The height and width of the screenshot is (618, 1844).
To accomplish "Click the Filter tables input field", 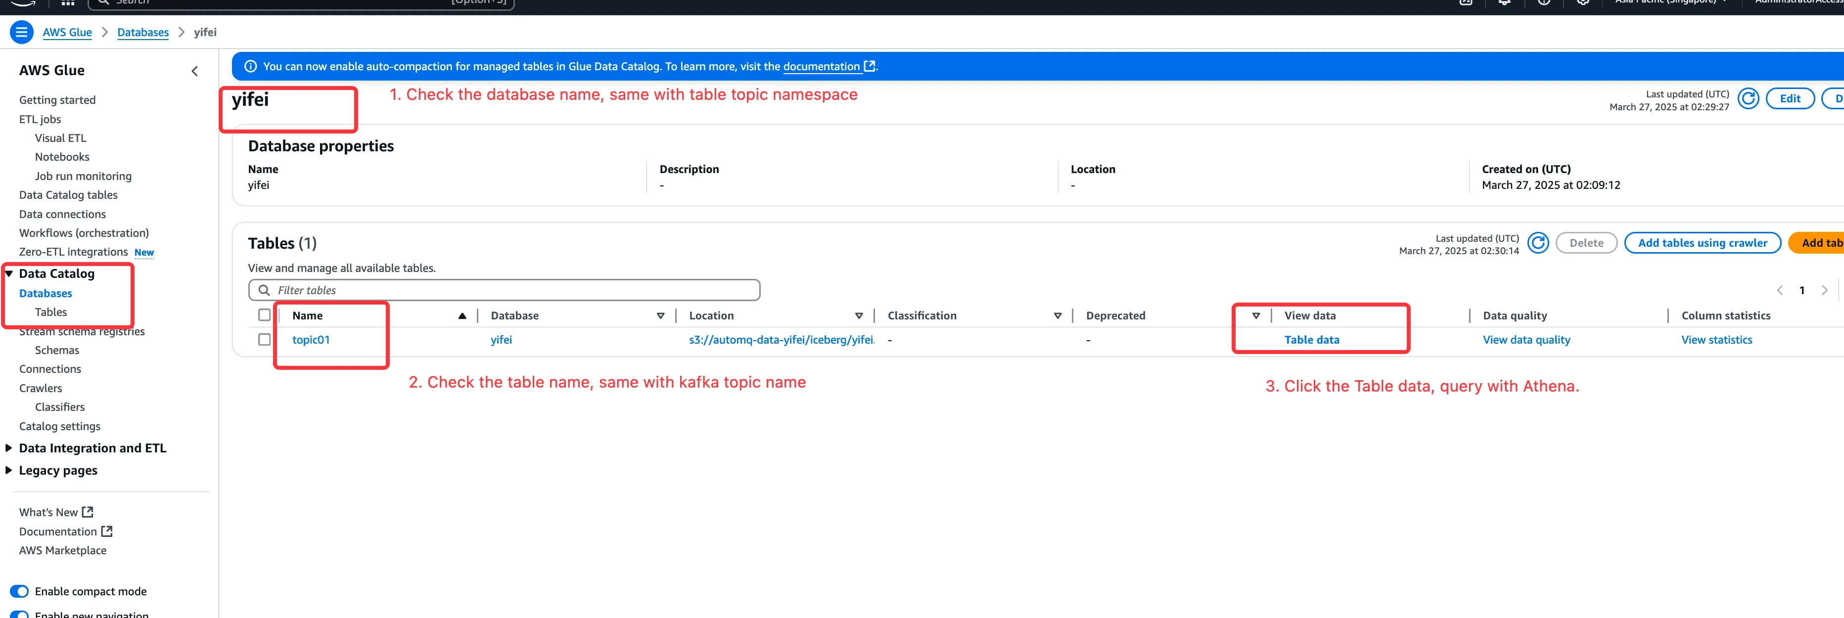I will pos(515,290).
